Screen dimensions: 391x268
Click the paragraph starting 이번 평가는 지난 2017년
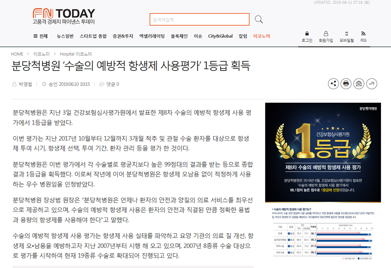pos(131,144)
